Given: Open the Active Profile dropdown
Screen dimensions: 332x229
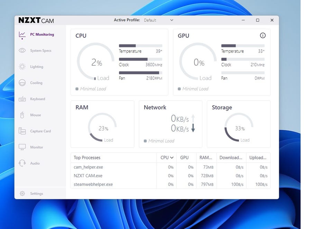Looking at the screenshot, I should (158, 20).
